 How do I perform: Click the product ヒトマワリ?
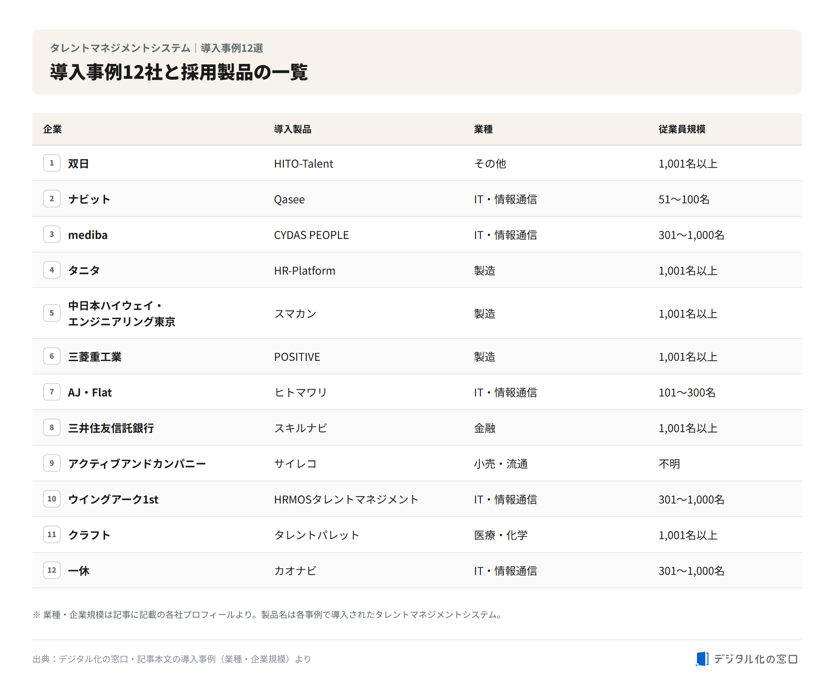[300, 392]
